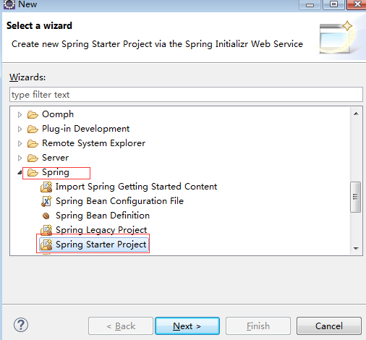This screenshot has height=340, width=366.
Task: Click the wizard list scroll down arrow
Action: click(356, 248)
